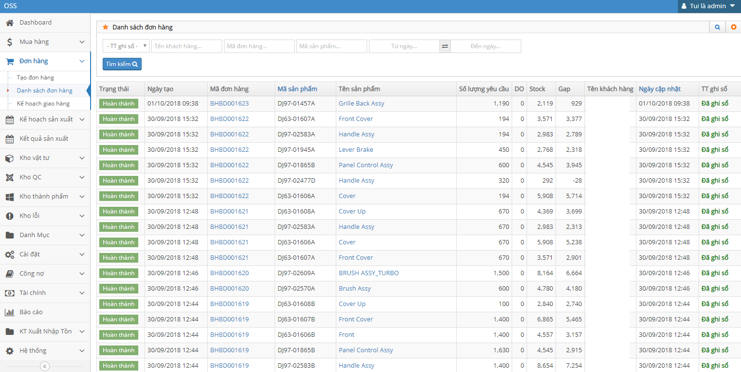Viewport: 741px width, 372px height.
Task: Click the cube icon for Kho vật tư
Action: pos(10,158)
